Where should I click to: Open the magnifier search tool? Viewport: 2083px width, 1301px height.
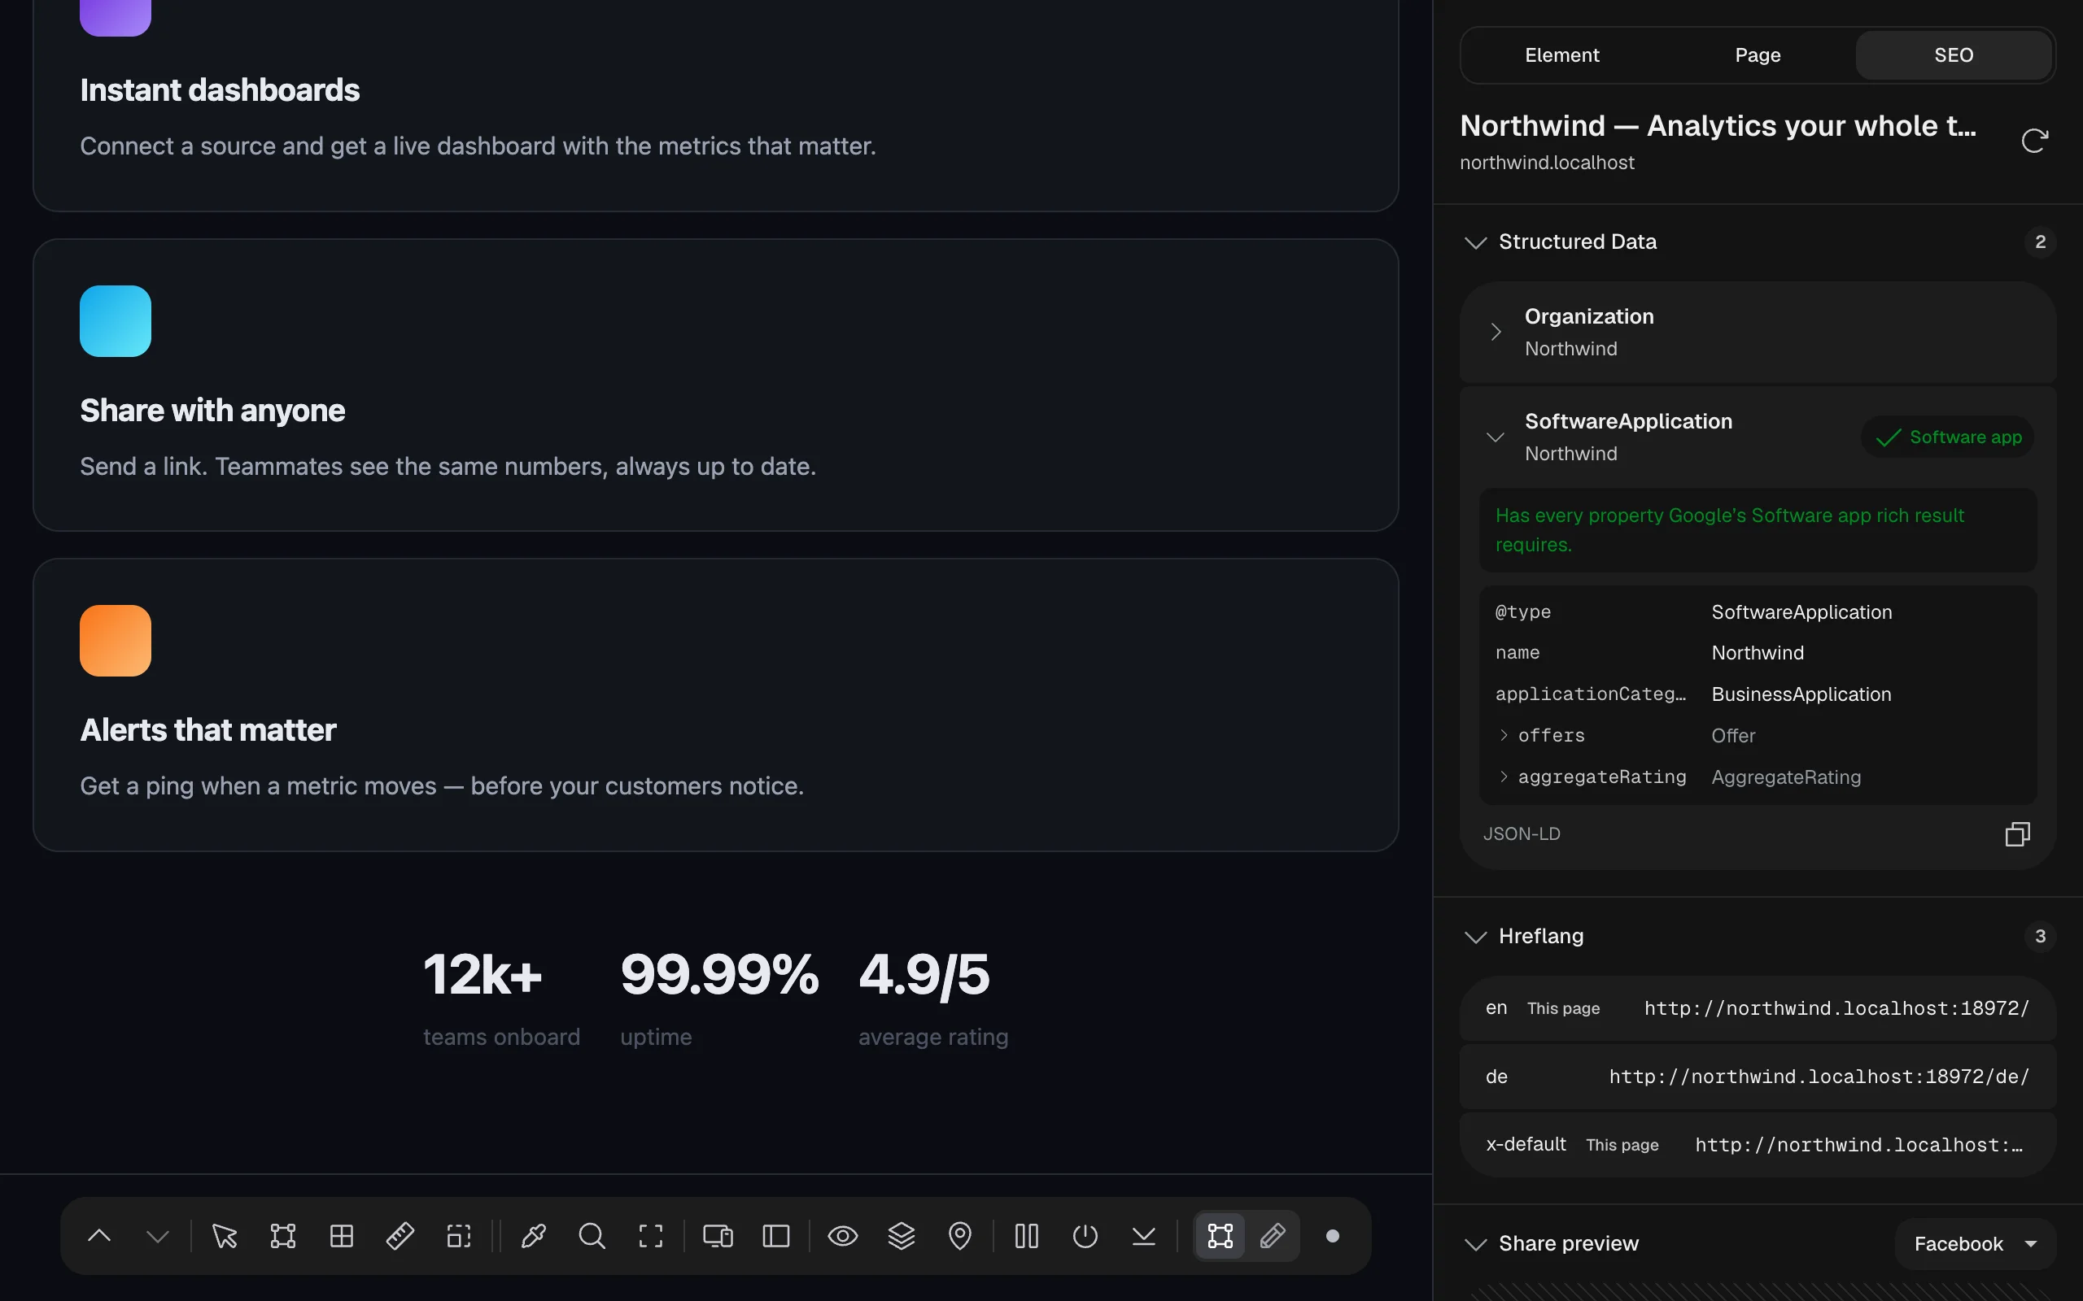point(592,1237)
